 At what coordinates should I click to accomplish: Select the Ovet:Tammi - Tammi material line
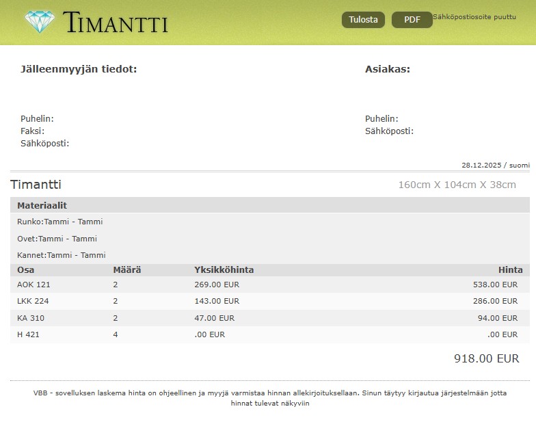point(57,239)
